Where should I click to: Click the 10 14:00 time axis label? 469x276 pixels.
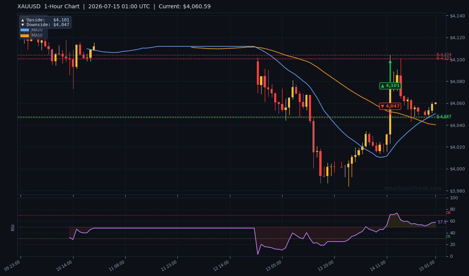pyautogui.click(x=64, y=265)
